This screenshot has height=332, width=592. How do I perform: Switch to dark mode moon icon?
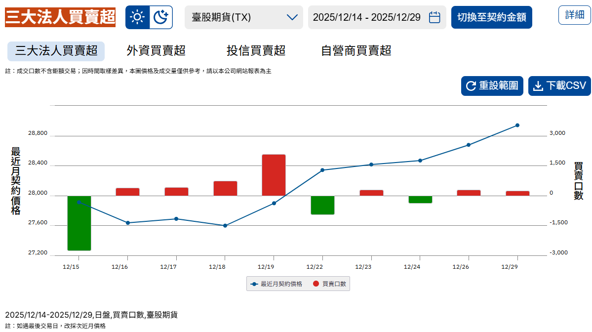pyautogui.click(x=161, y=17)
